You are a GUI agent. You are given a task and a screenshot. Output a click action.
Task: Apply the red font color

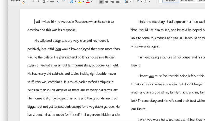click(88, 1)
